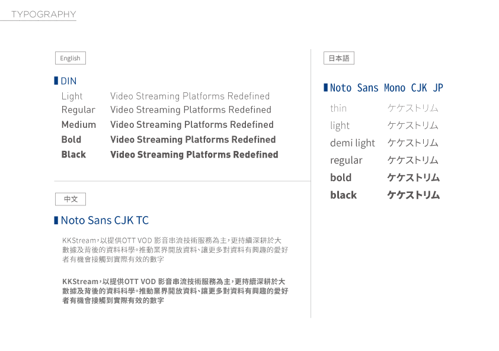Click the ケケストリム sample in light row
The width and height of the screenshot is (499, 351).
(412, 125)
